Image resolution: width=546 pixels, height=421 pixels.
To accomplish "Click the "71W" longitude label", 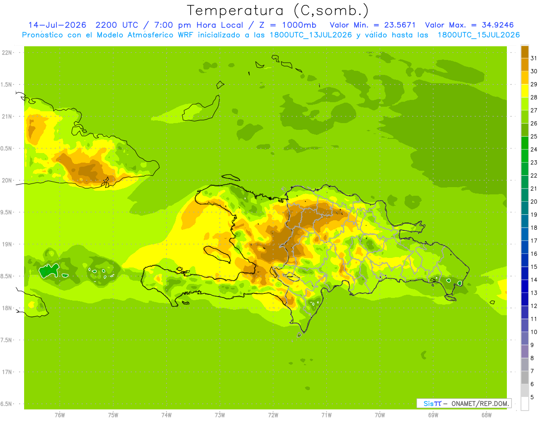I will click(326, 415).
